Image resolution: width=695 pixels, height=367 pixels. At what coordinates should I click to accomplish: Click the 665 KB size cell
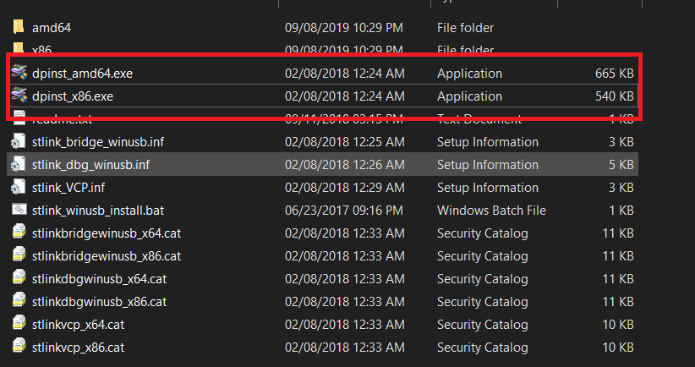coord(614,74)
